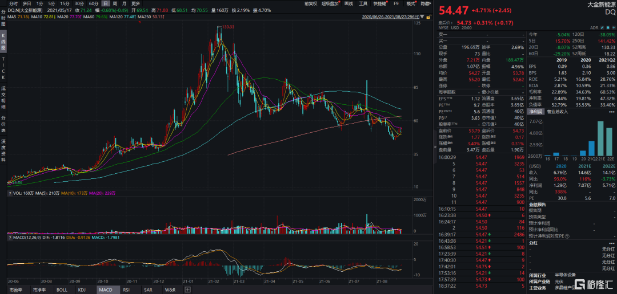This screenshot has height=294, width=617.
Task: Open the 快捷键 shortcuts menu
Action: 380,3
